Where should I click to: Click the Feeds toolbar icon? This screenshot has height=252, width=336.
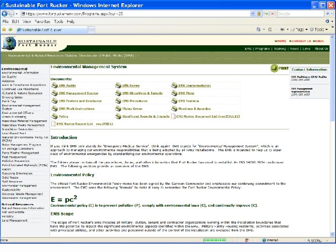(270, 29)
